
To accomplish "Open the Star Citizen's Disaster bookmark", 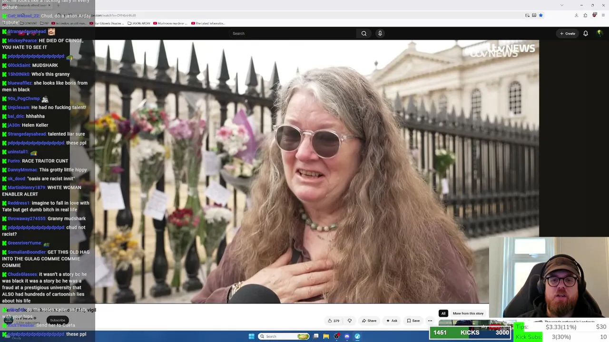I will coord(108,23).
